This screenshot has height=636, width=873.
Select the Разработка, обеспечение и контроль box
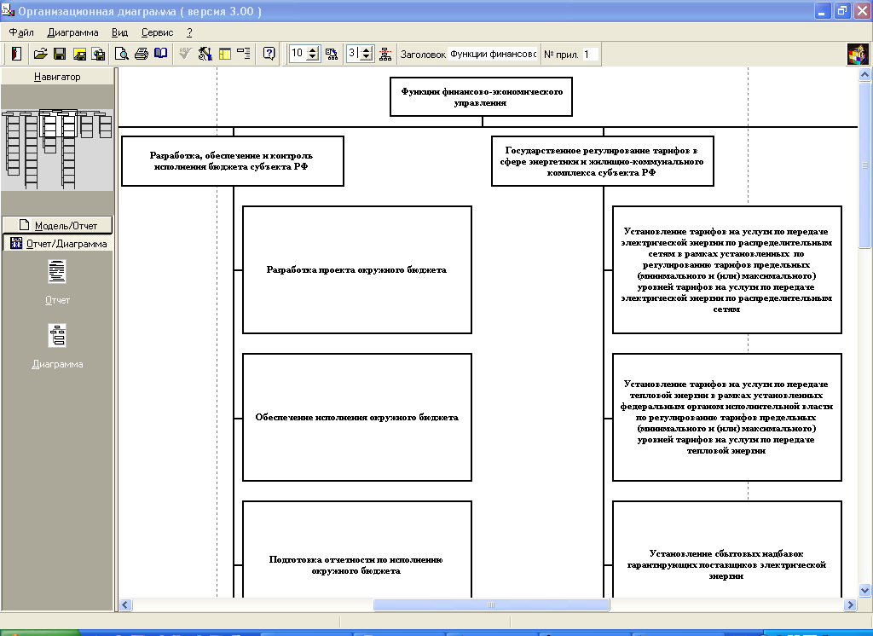pos(232,161)
